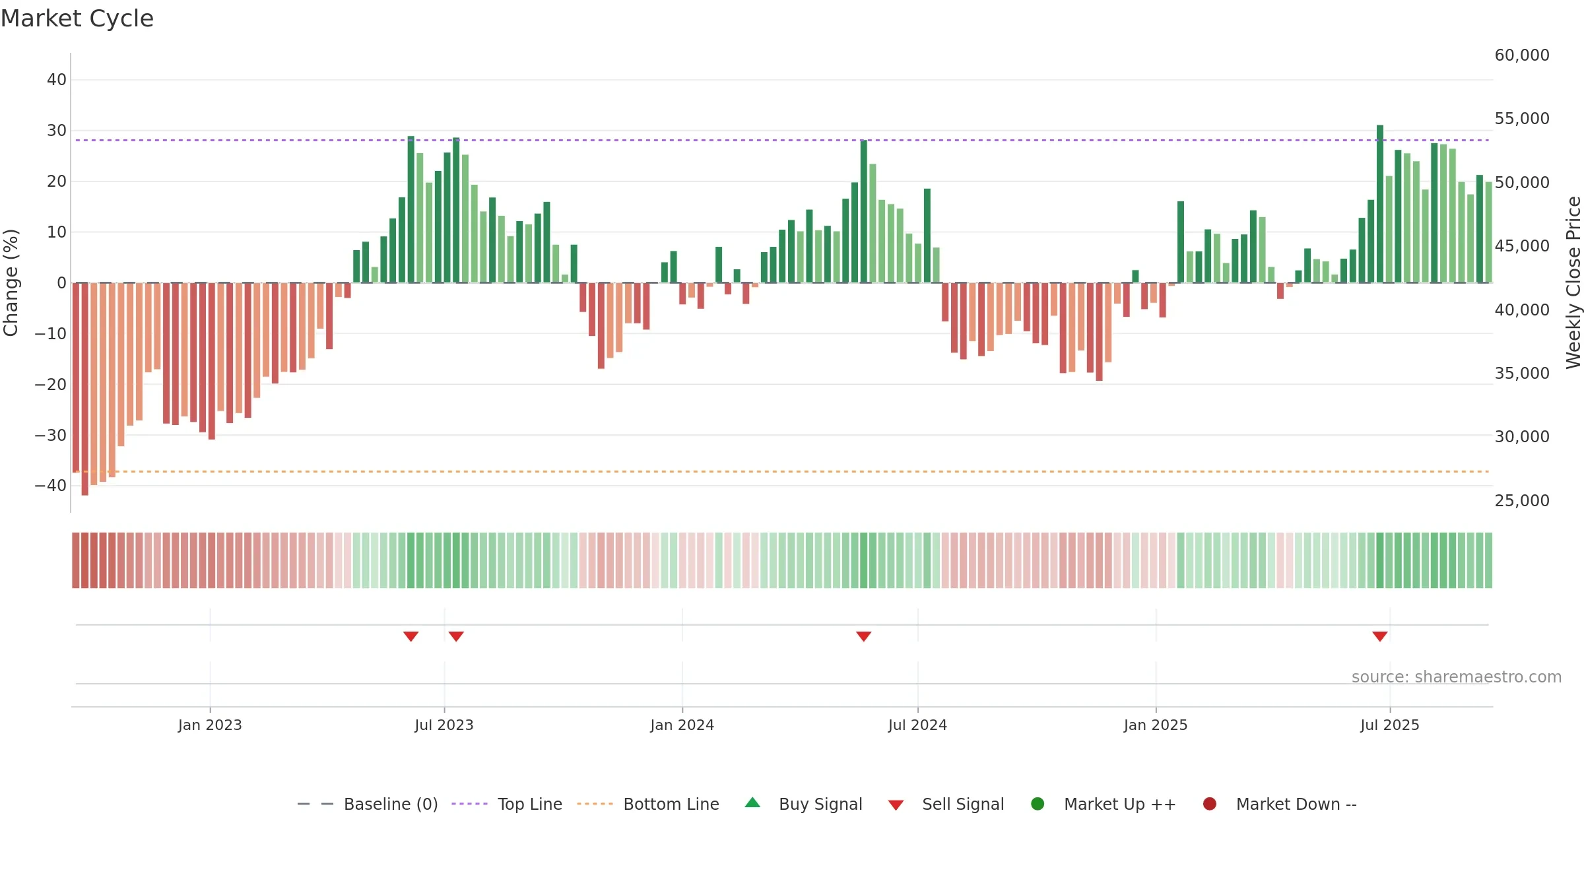Click the first sell signal marker before Jul 2023
The height and width of the screenshot is (891, 1584).
point(411,636)
